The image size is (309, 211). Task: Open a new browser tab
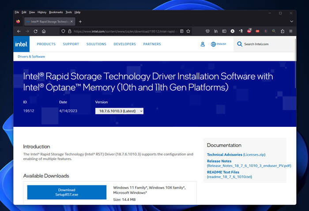pyautogui.click(x=80, y=22)
